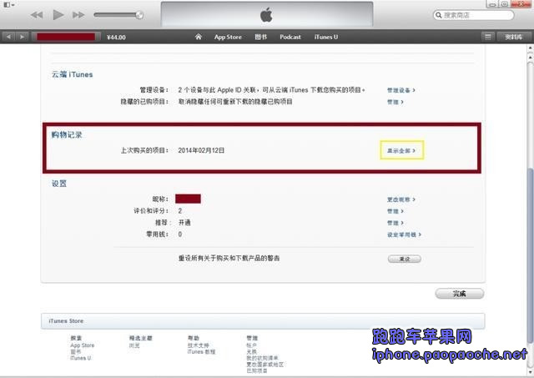This screenshot has height=378, width=534.
Task: Click the vertical scrollbar thumb
Action: [x=530, y=255]
